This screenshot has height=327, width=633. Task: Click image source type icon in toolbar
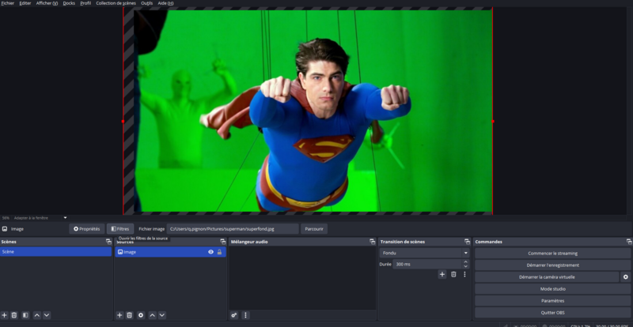[5, 228]
